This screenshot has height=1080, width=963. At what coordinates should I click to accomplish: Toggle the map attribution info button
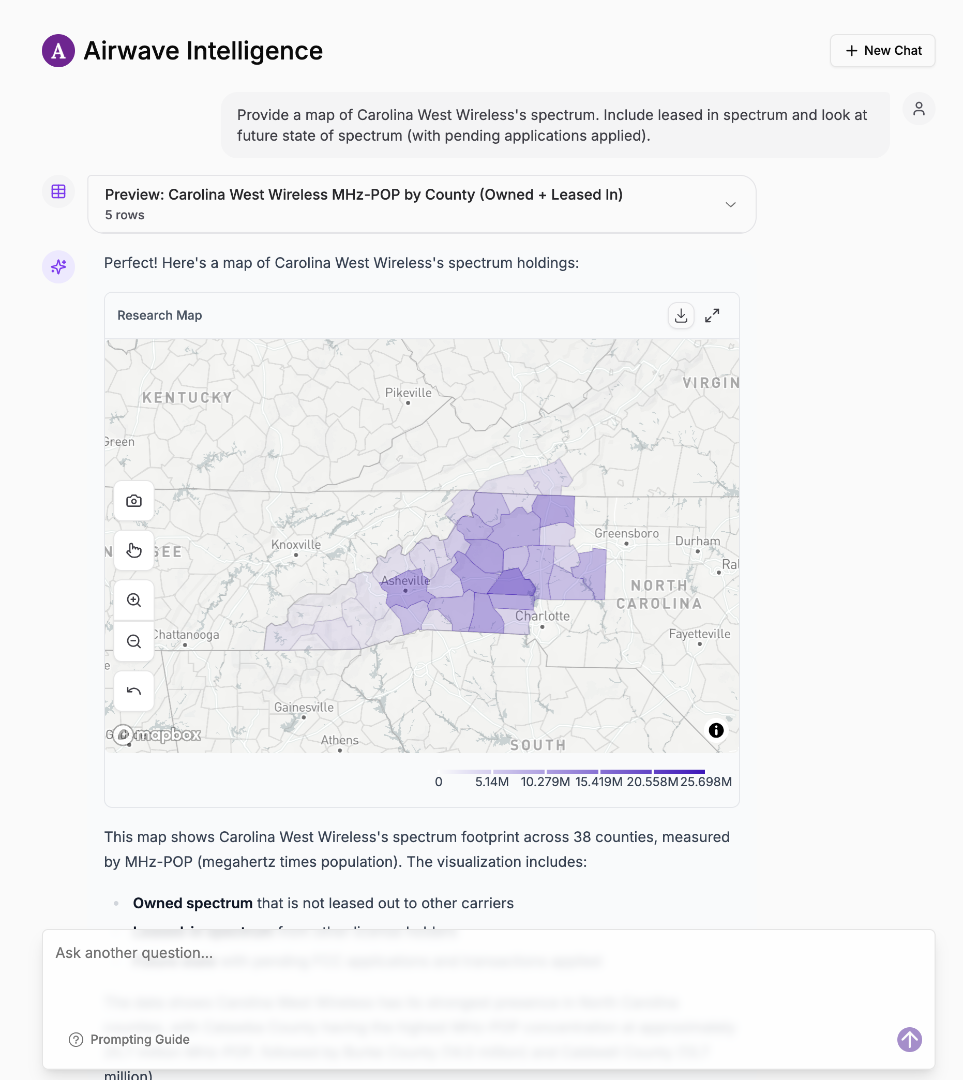pos(716,730)
